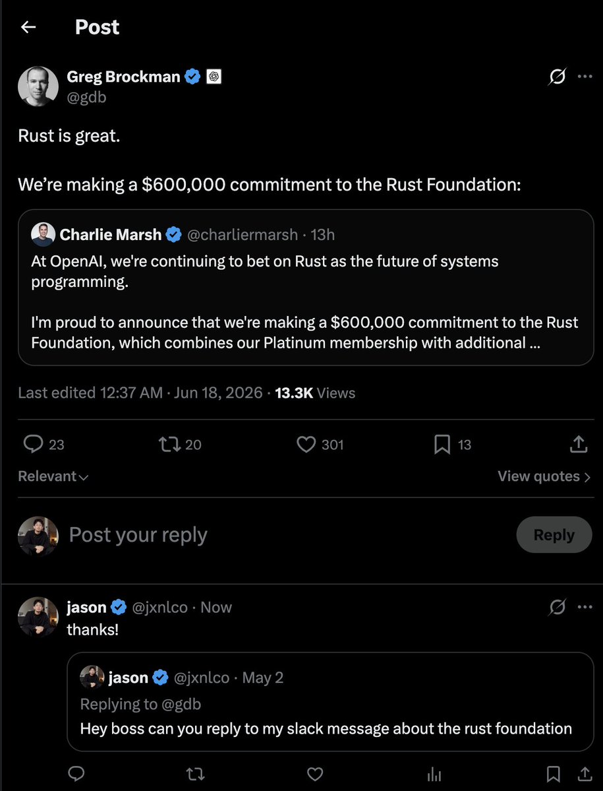Image resolution: width=603 pixels, height=791 pixels.
Task: Open the more options menu on Greg's post
Action: point(585,76)
